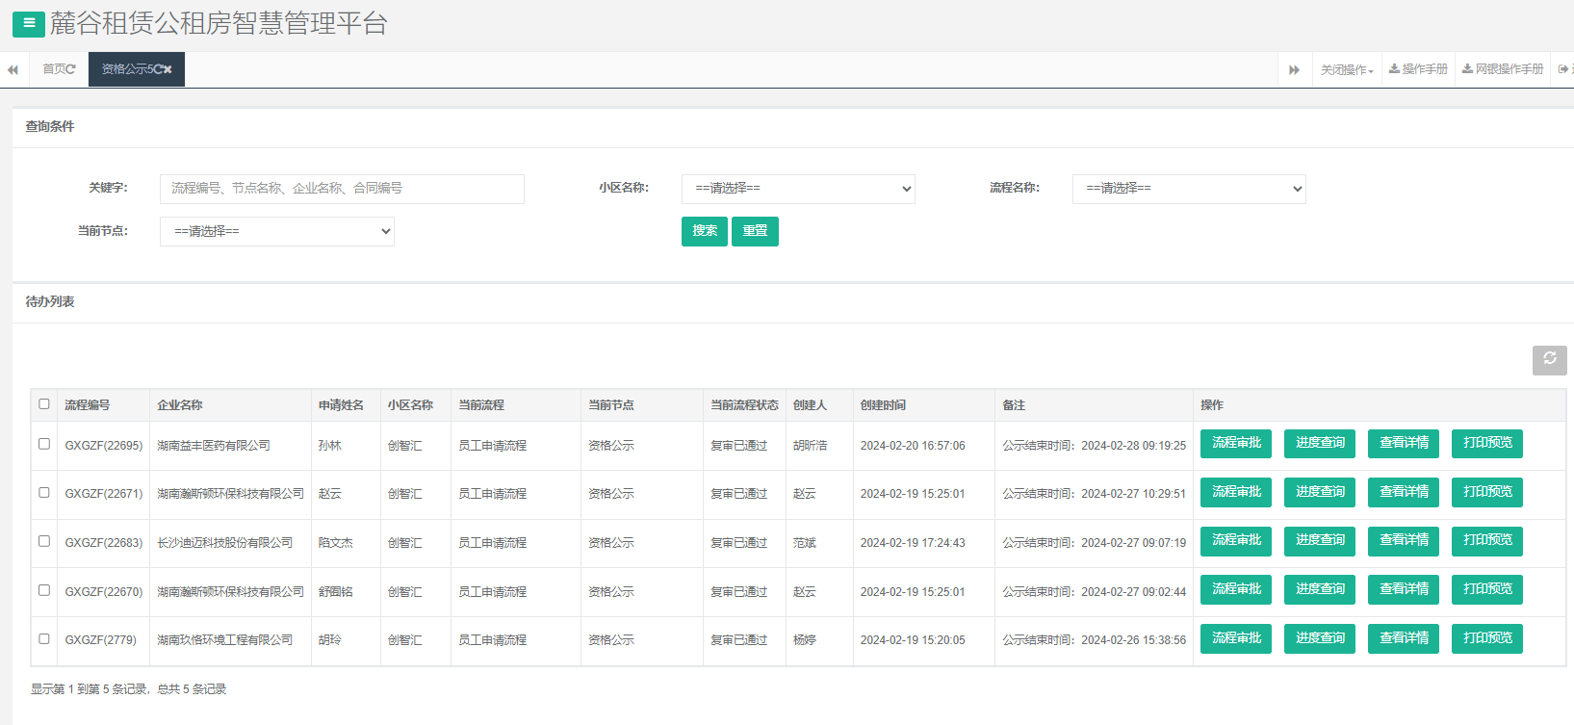Image resolution: width=1574 pixels, height=725 pixels.
Task: Click the logout icon at top right
Action: (1563, 69)
